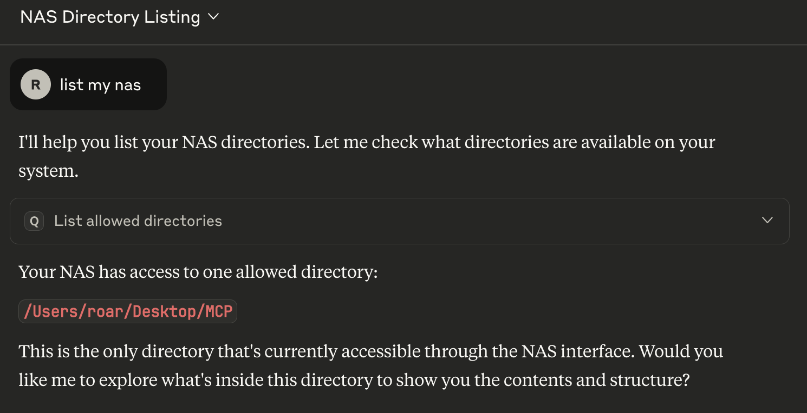The width and height of the screenshot is (807, 413).
Task: Click the /Users/roar/Desktop/MCP code path
Action: (x=128, y=312)
